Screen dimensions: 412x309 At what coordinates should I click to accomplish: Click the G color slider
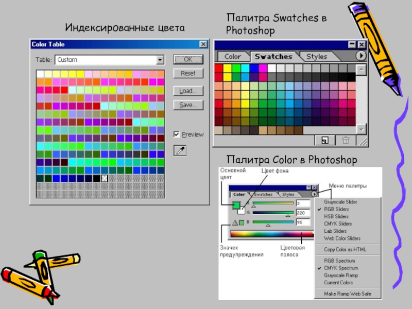point(273,213)
